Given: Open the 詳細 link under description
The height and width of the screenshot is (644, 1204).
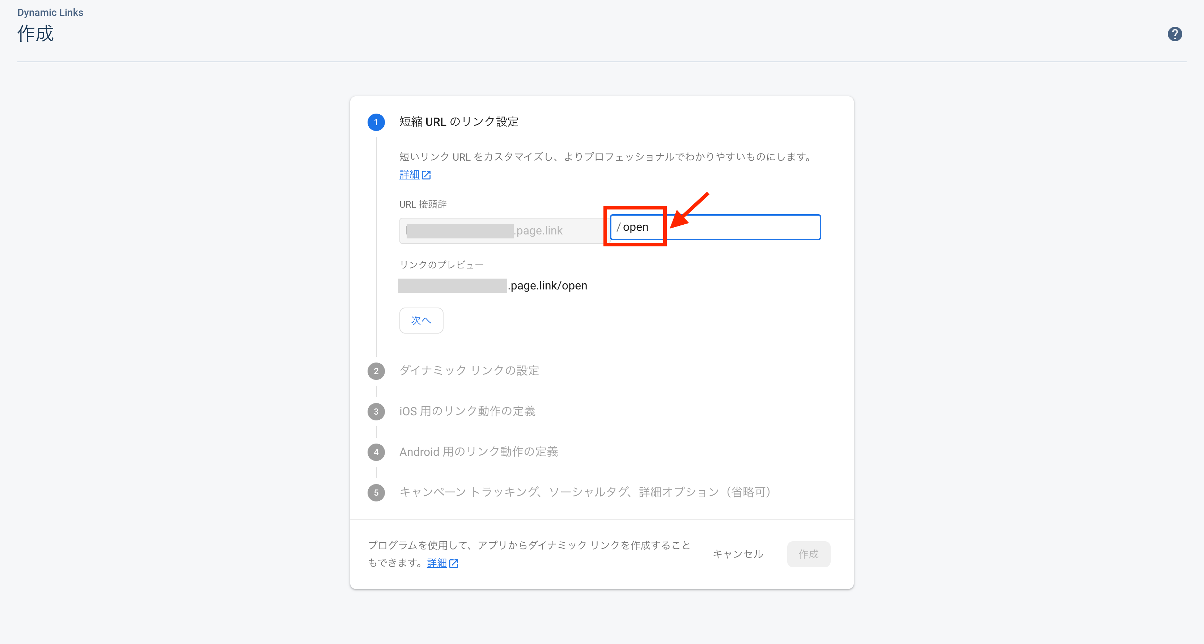Looking at the screenshot, I should pyautogui.click(x=410, y=175).
